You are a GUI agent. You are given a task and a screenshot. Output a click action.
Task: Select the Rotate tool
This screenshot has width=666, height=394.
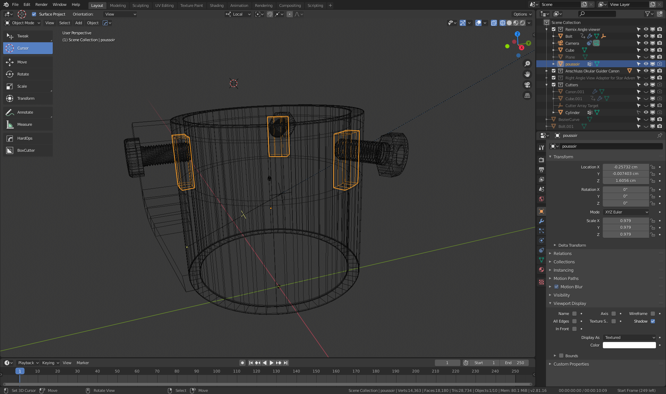[23, 74]
